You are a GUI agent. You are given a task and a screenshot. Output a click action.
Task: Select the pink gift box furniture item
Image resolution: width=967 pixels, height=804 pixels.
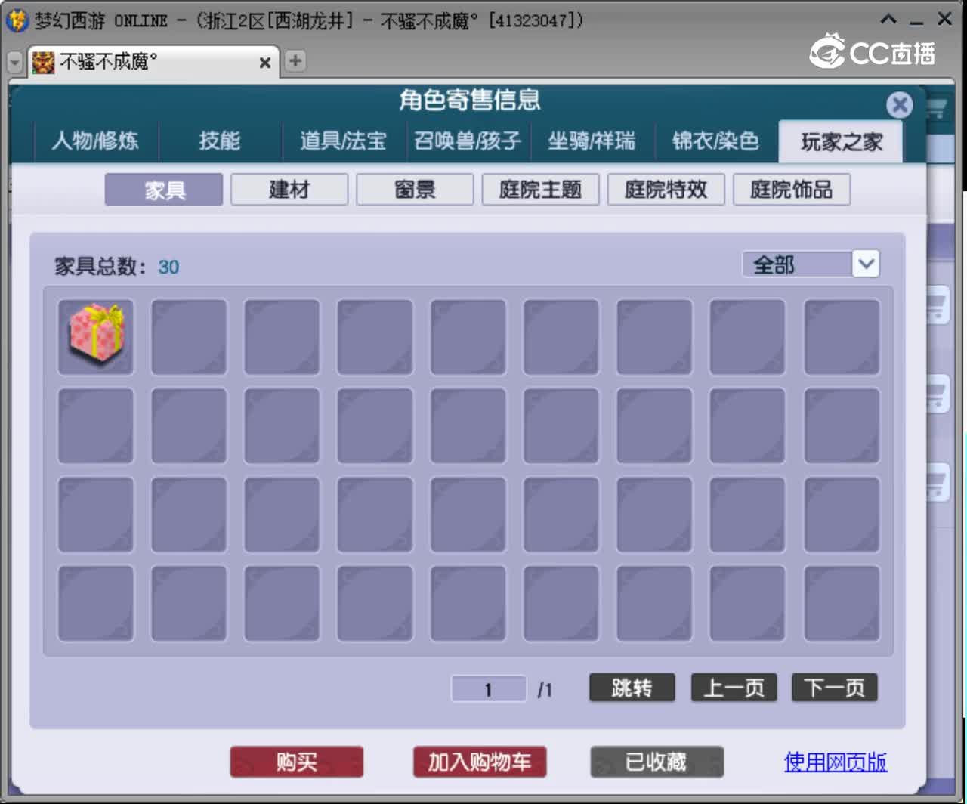tap(96, 336)
